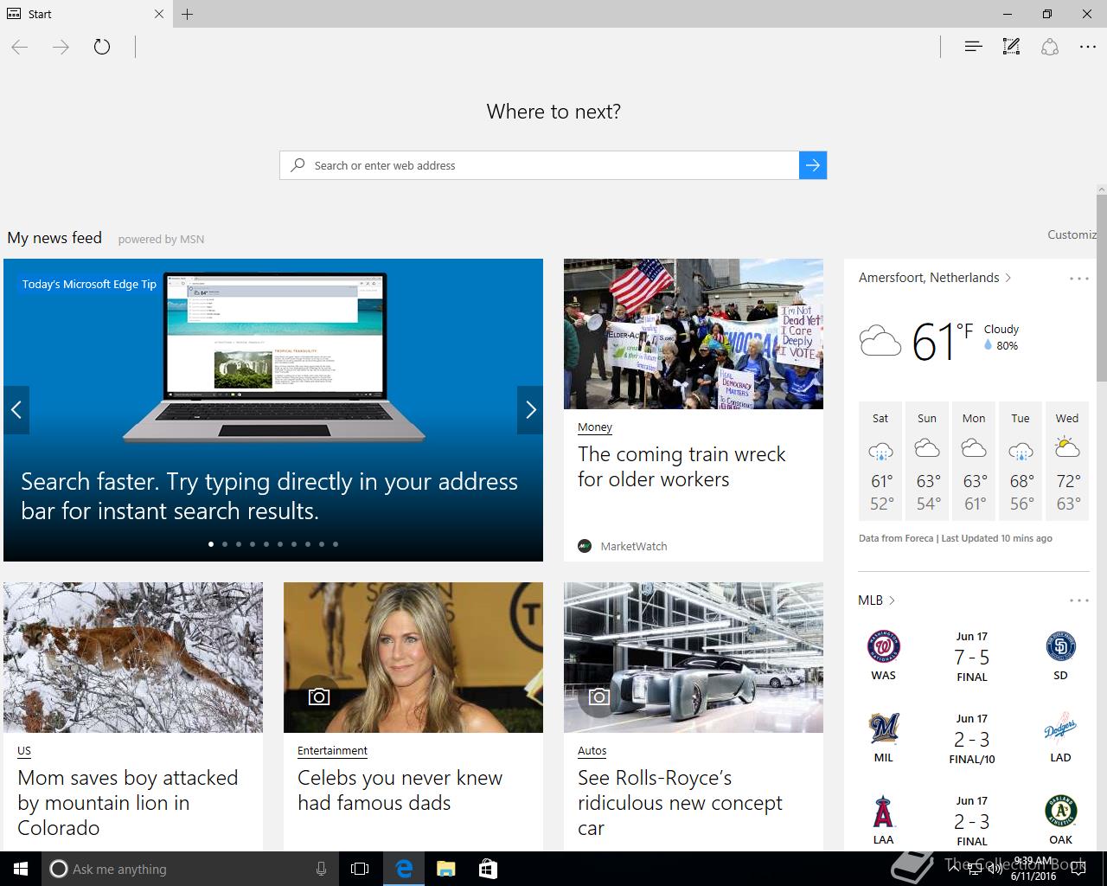Image resolution: width=1107 pixels, height=886 pixels.
Task: Select the Start tab
Action: [86, 14]
